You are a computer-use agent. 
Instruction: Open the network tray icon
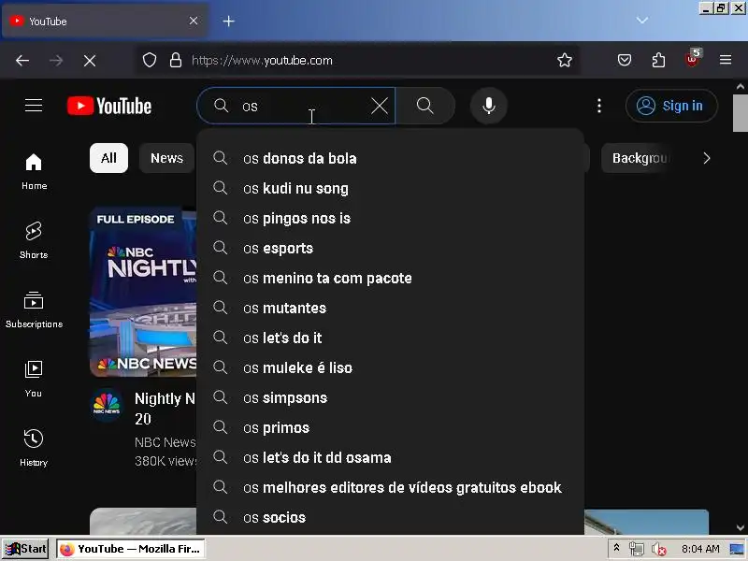tap(636, 549)
